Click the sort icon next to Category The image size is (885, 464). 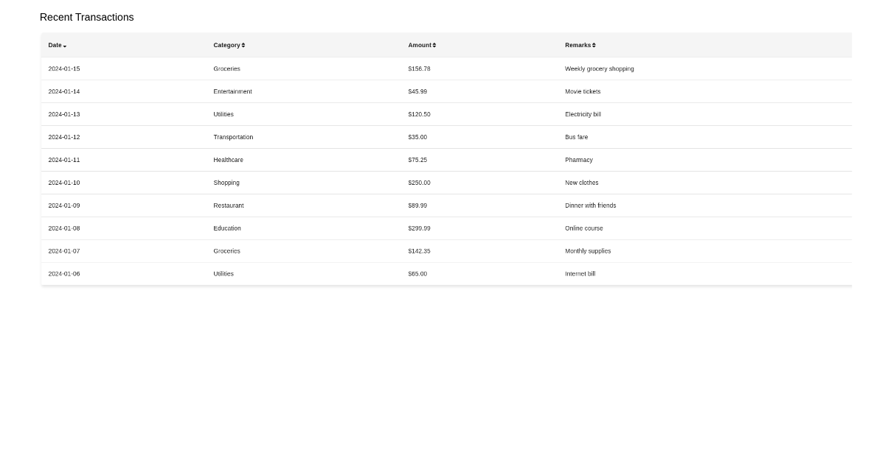245,45
